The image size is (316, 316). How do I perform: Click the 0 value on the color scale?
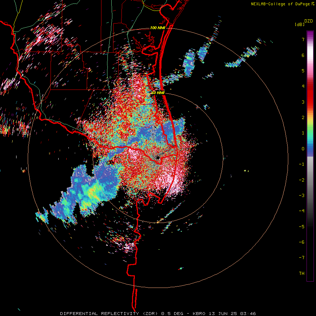coord(303,149)
